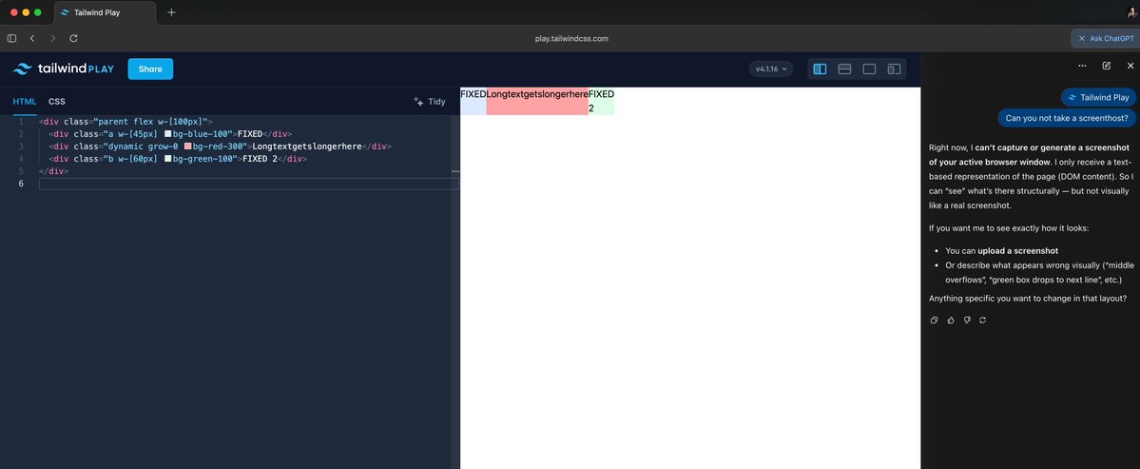
Task: Select the Tailwind Play browser tab
Action: point(105,12)
